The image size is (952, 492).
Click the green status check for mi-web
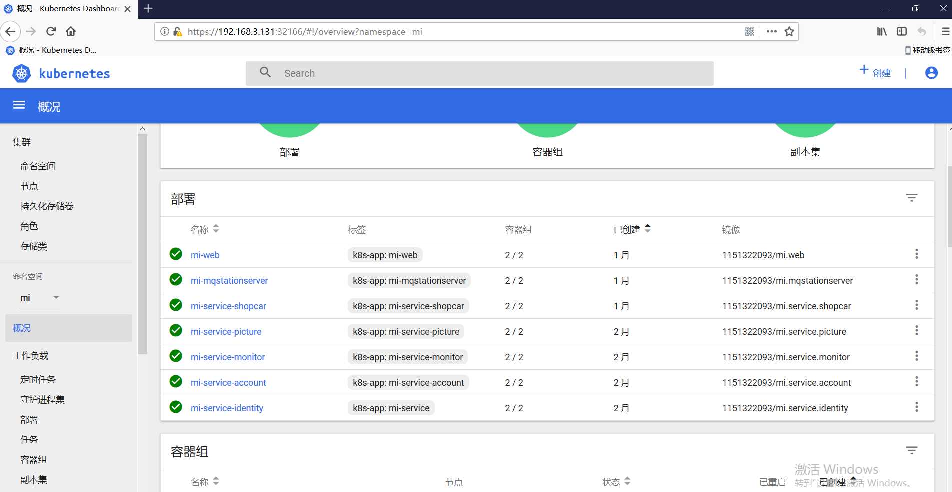pyautogui.click(x=176, y=254)
